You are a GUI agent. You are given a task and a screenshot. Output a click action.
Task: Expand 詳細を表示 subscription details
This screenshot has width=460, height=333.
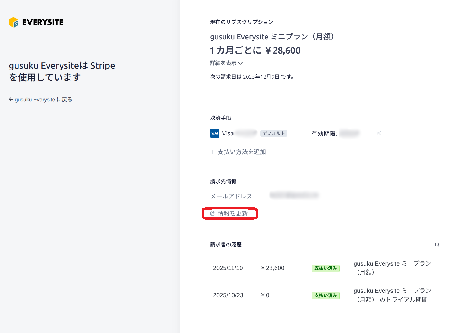(226, 63)
